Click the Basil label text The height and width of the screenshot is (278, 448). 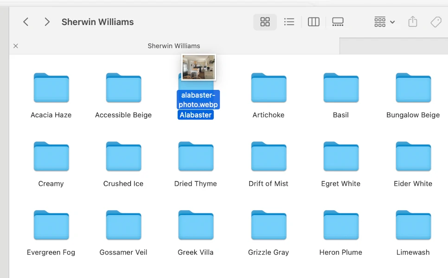click(341, 115)
